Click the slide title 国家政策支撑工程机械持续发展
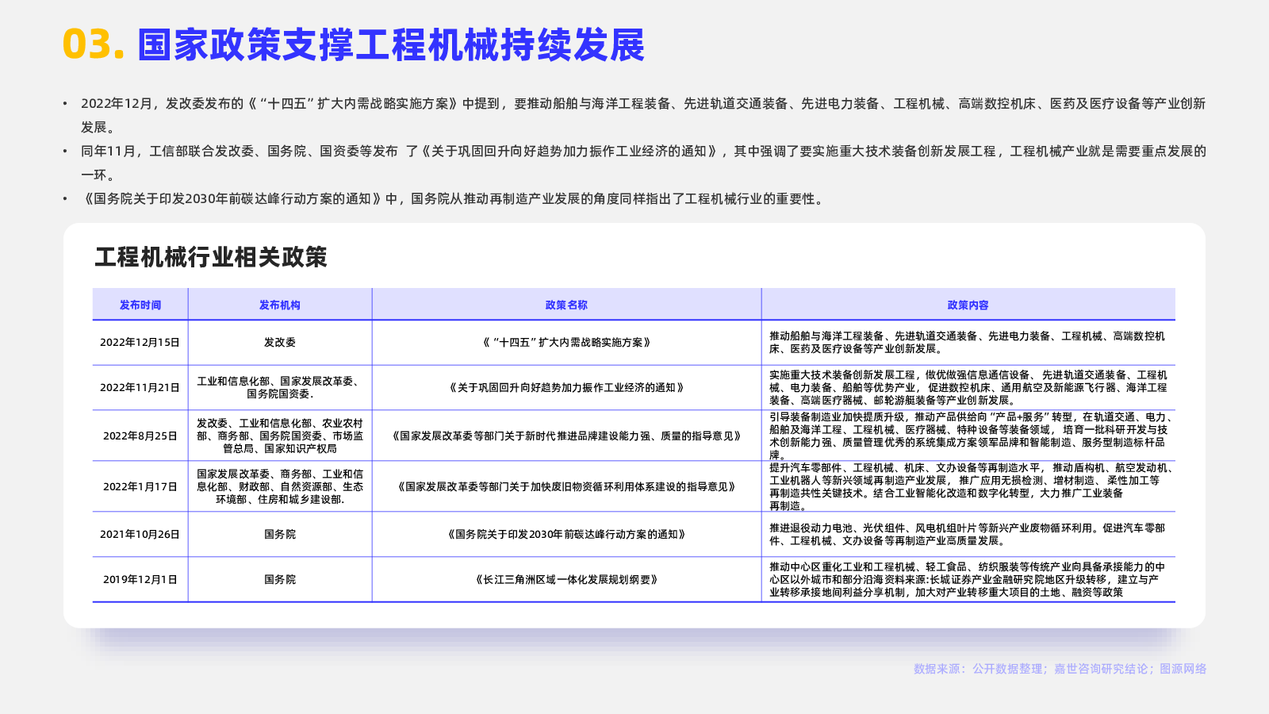 [391, 44]
